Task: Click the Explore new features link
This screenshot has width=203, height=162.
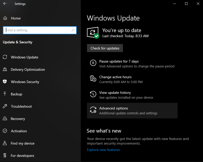Action: click(x=103, y=150)
